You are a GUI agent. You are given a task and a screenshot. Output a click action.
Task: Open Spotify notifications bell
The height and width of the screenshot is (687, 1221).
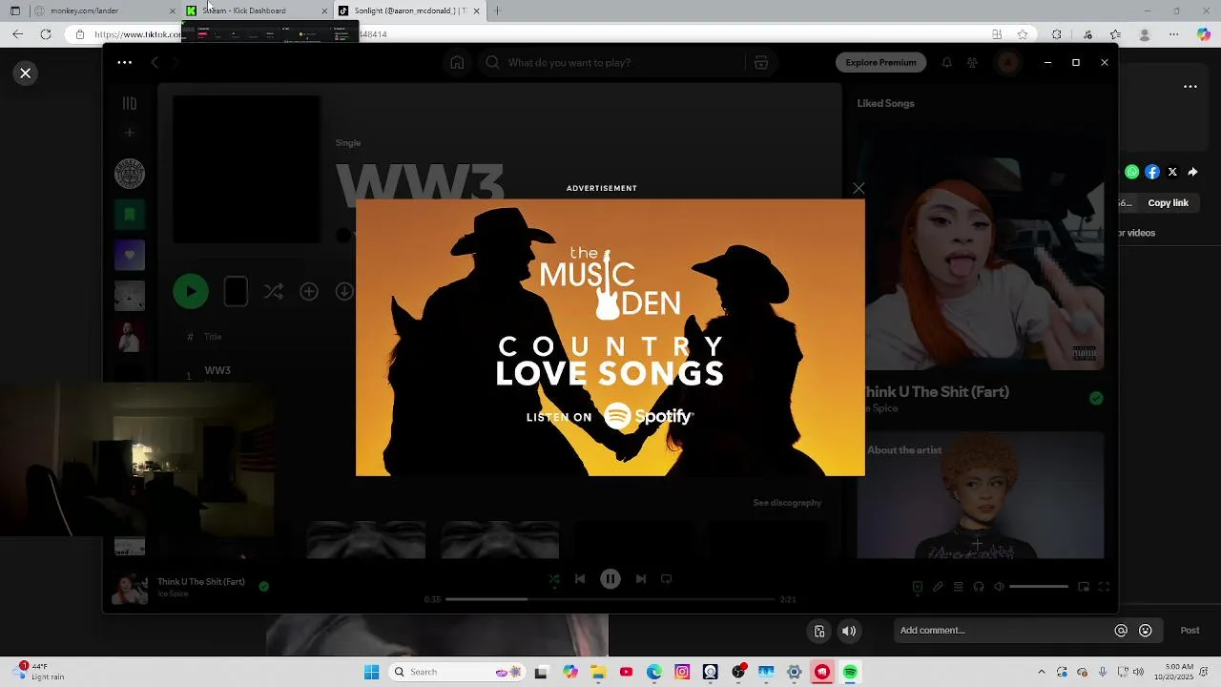946,62
